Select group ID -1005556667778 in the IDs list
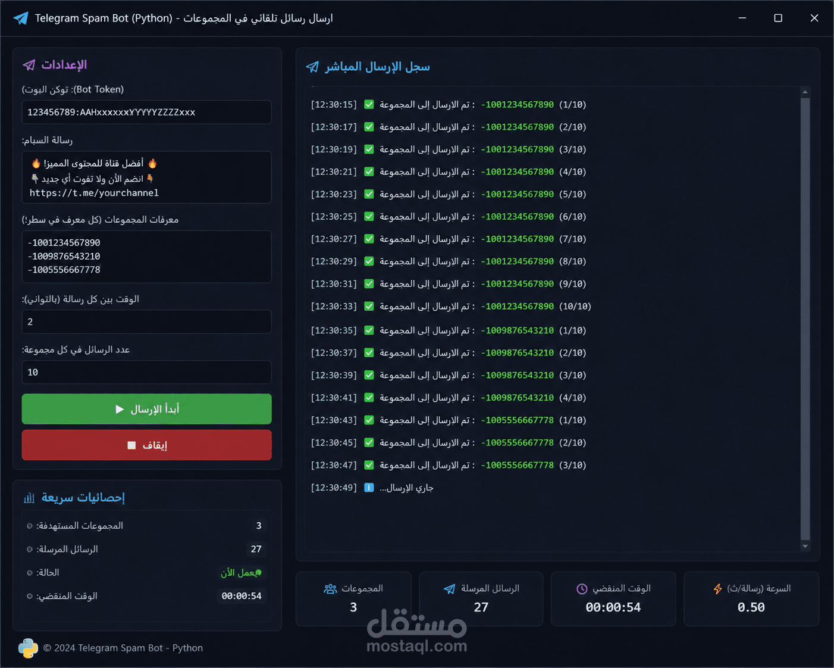Viewport: 834px width, 668px height. [64, 270]
